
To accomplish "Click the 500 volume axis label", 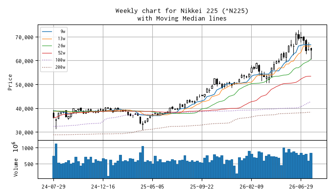I will tap(29, 164).
